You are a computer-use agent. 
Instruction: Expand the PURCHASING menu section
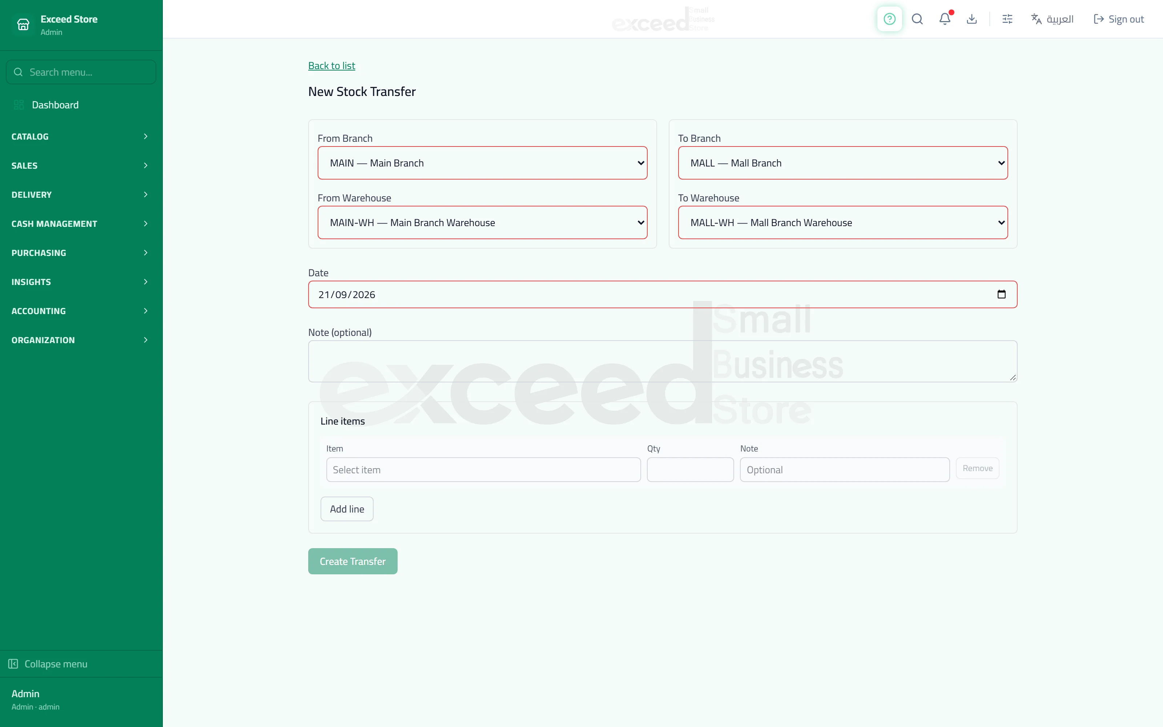pyautogui.click(x=81, y=253)
